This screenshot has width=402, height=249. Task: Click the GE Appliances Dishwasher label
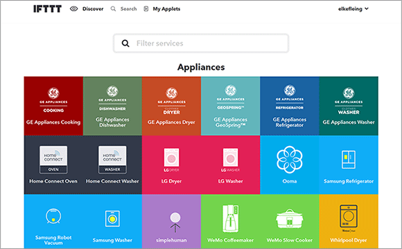(112, 122)
